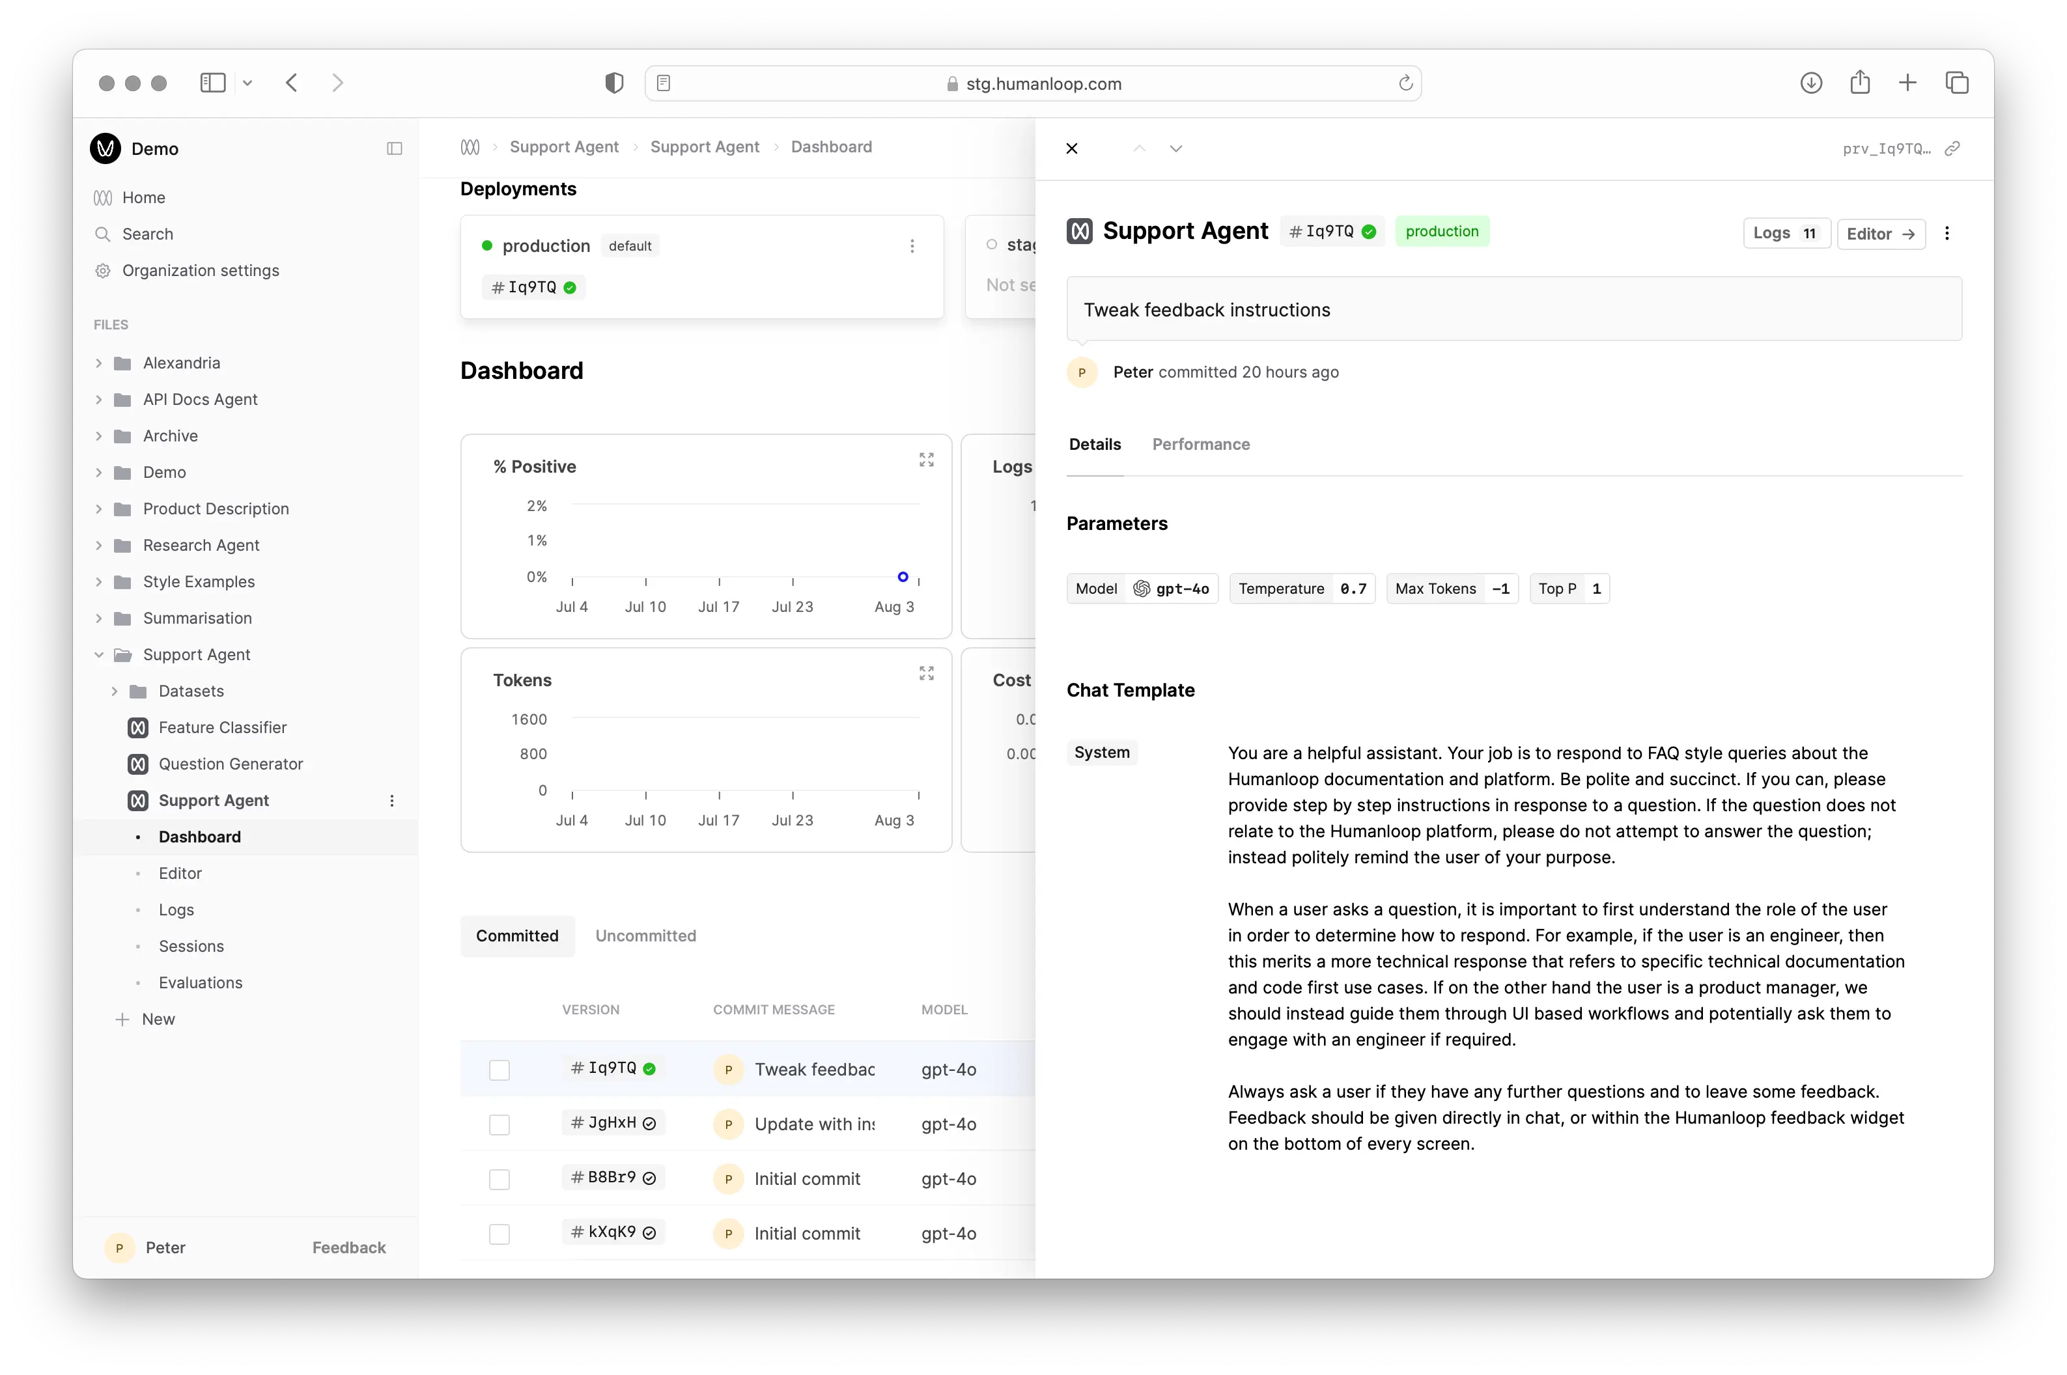2067x1375 pixels.
Task: Open Search in the sidebar
Action: 147,234
